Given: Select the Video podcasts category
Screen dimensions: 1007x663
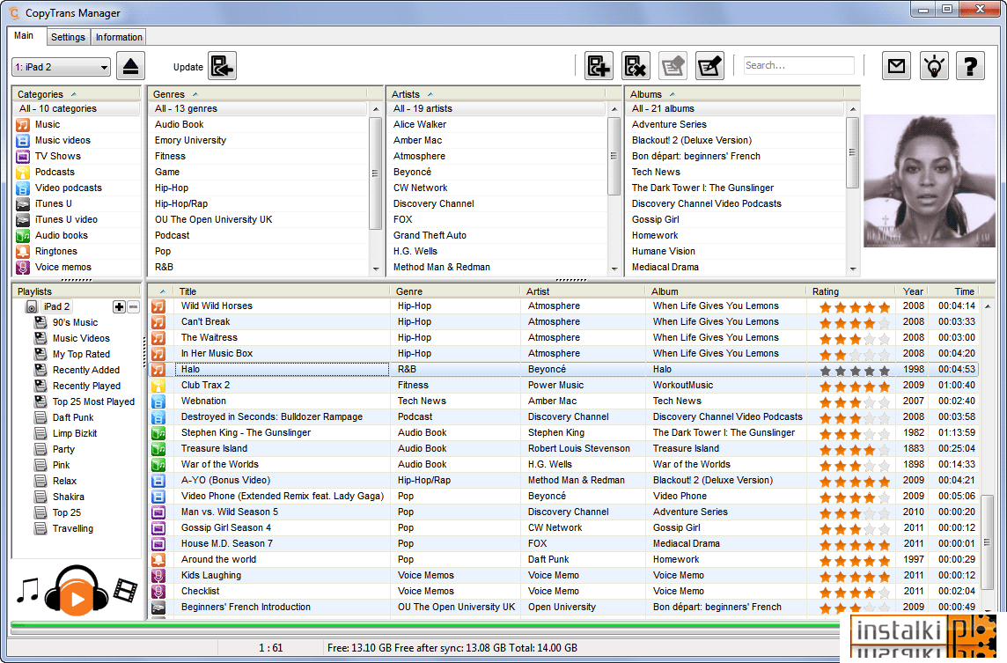Looking at the screenshot, I should 77,188.
